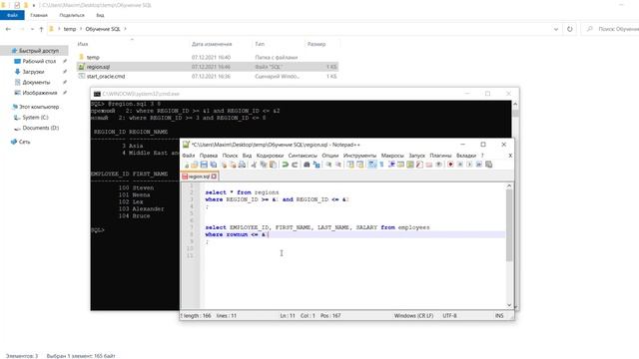This screenshot has width=639, height=359.
Task: Open Загрузки in navigation pane
Action: 33,72
